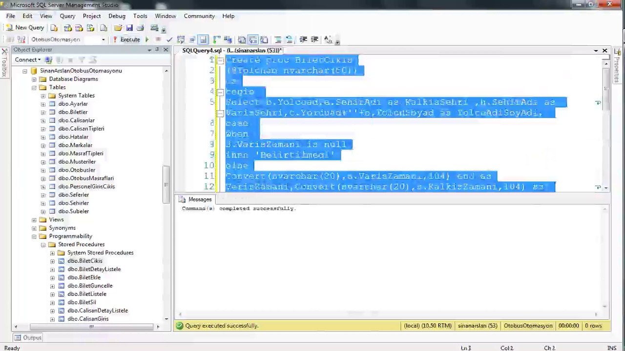This screenshot has width=625, height=351.
Task: Switch output to Results to Text
Action: 242,39
